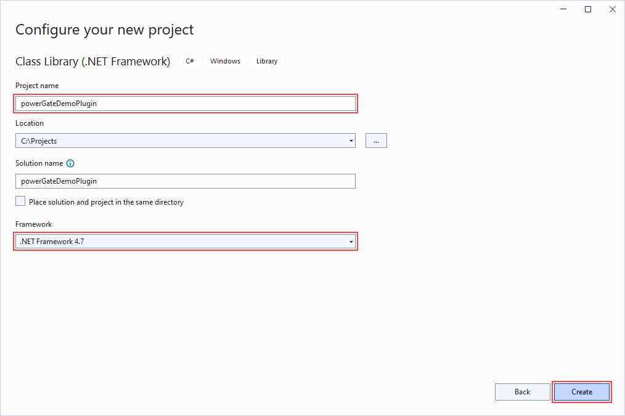Open the folder browse ellipsis button
This screenshot has width=625, height=416.
click(376, 141)
